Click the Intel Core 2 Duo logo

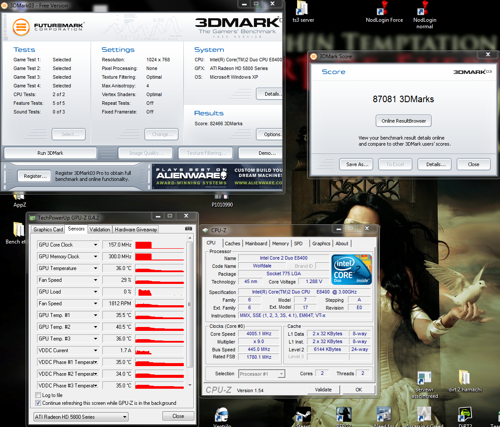tap(351, 270)
